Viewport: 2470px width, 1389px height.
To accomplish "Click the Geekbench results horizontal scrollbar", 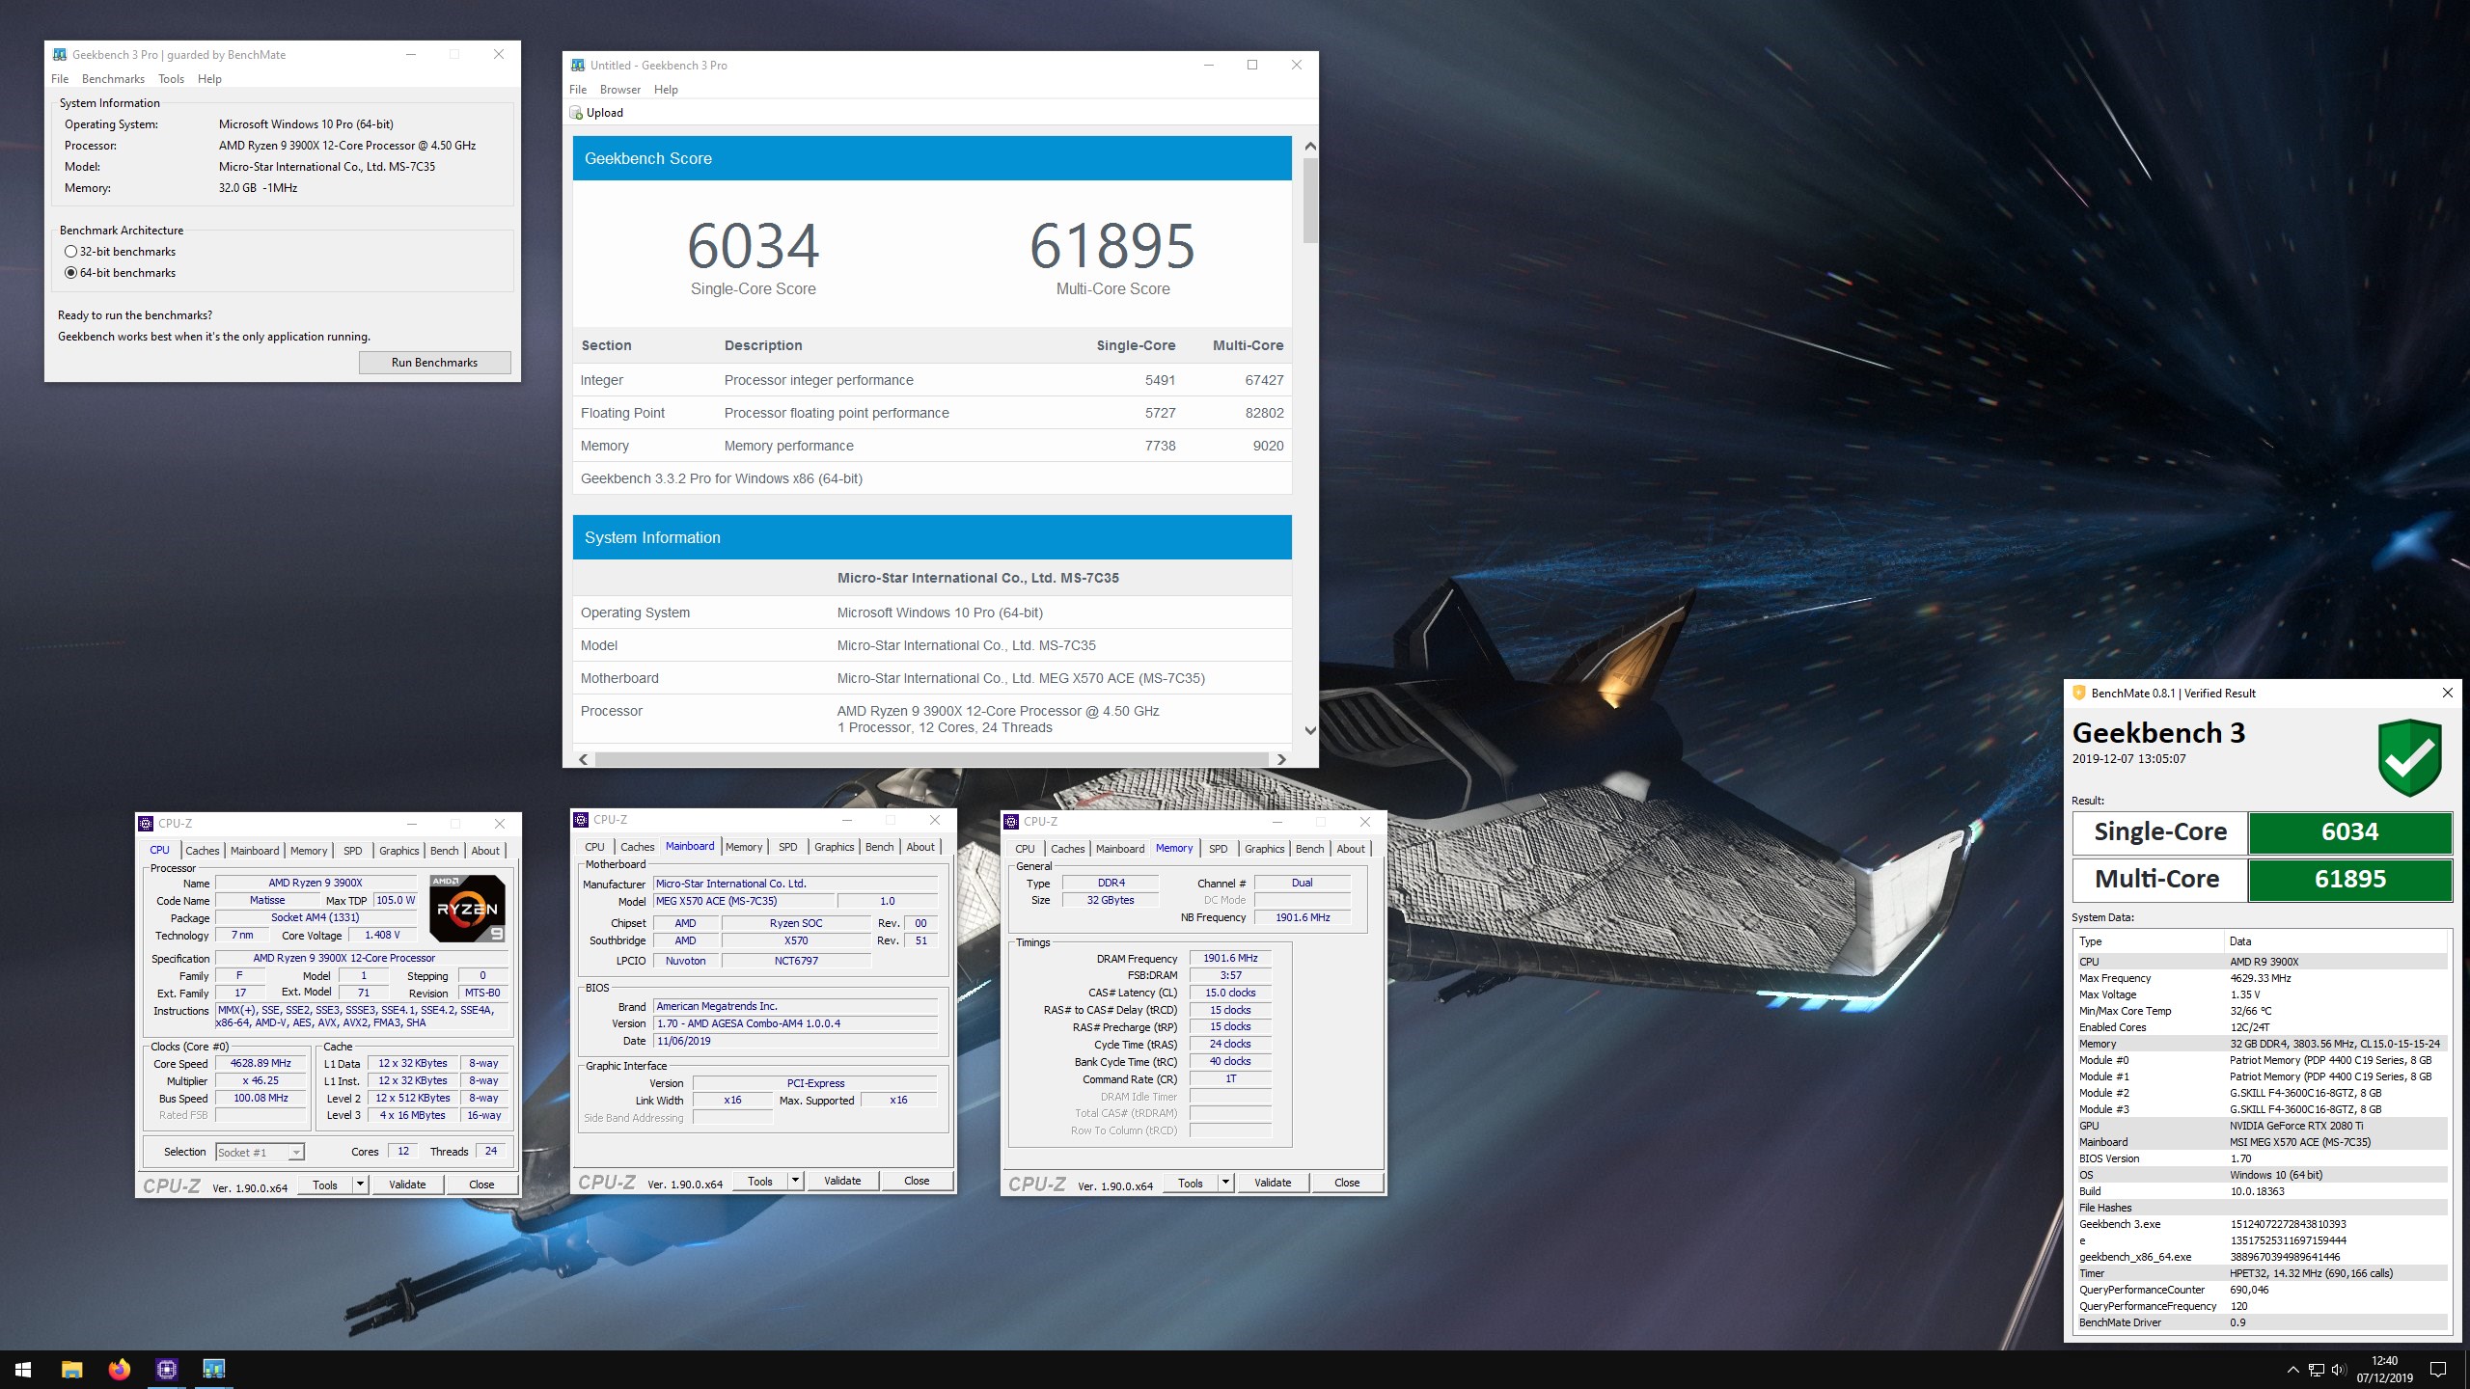I will tap(931, 760).
